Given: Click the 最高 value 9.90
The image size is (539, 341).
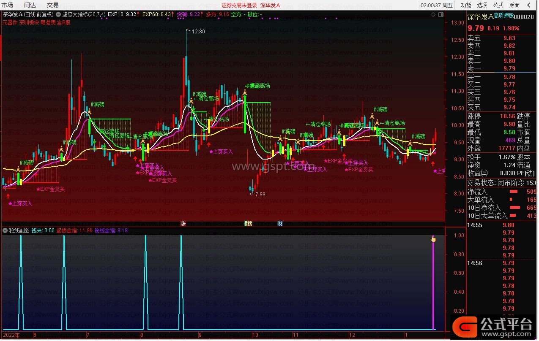Looking at the screenshot, I should (509, 124).
